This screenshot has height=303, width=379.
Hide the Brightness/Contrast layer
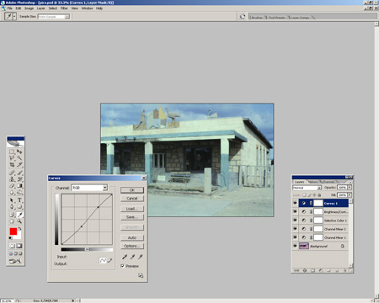(x=295, y=211)
